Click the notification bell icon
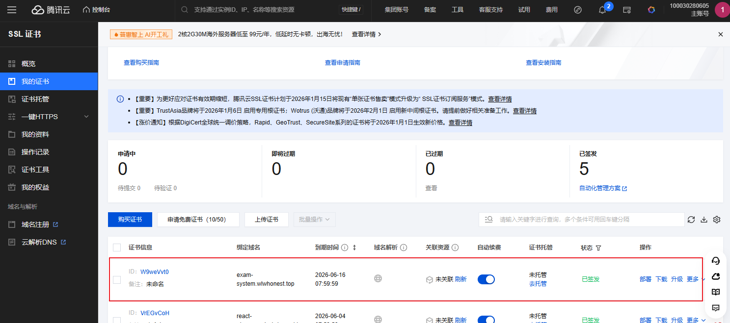Viewport: 730px width, 323px height. pyautogui.click(x=602, y=10)
